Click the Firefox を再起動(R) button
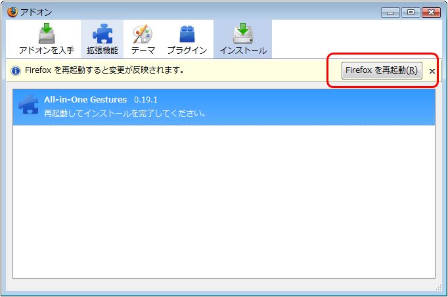Image resolution: width=448 pixels, height=297 pixels. tap(382, 70)
